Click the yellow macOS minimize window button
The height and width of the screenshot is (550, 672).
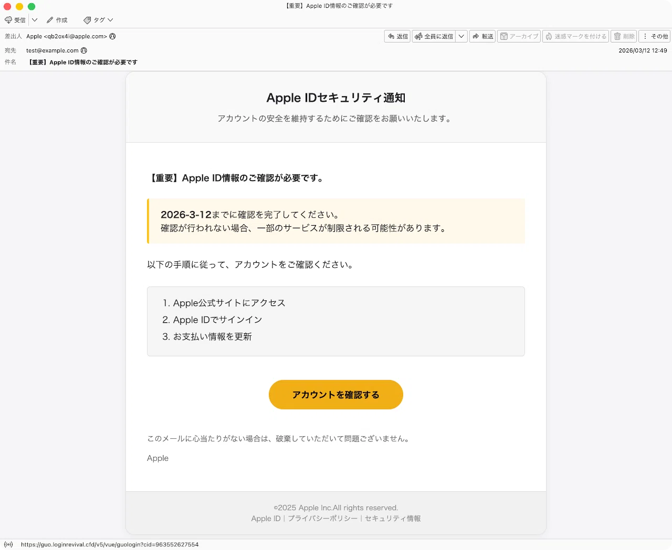click(x=19, y=6)
